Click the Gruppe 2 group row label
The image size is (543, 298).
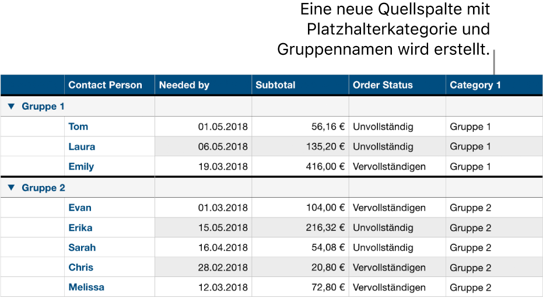coord(43,188)
